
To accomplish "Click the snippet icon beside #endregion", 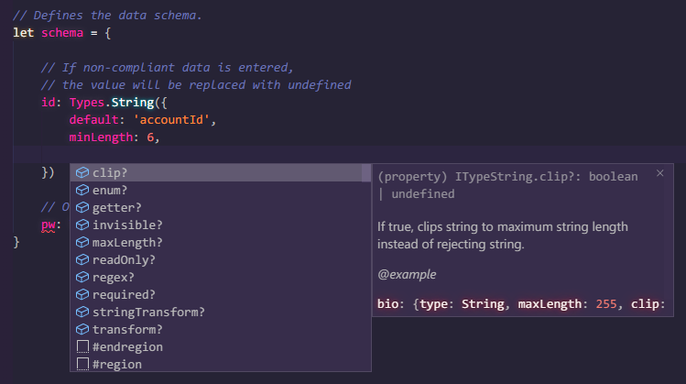I will click(82, 347).
